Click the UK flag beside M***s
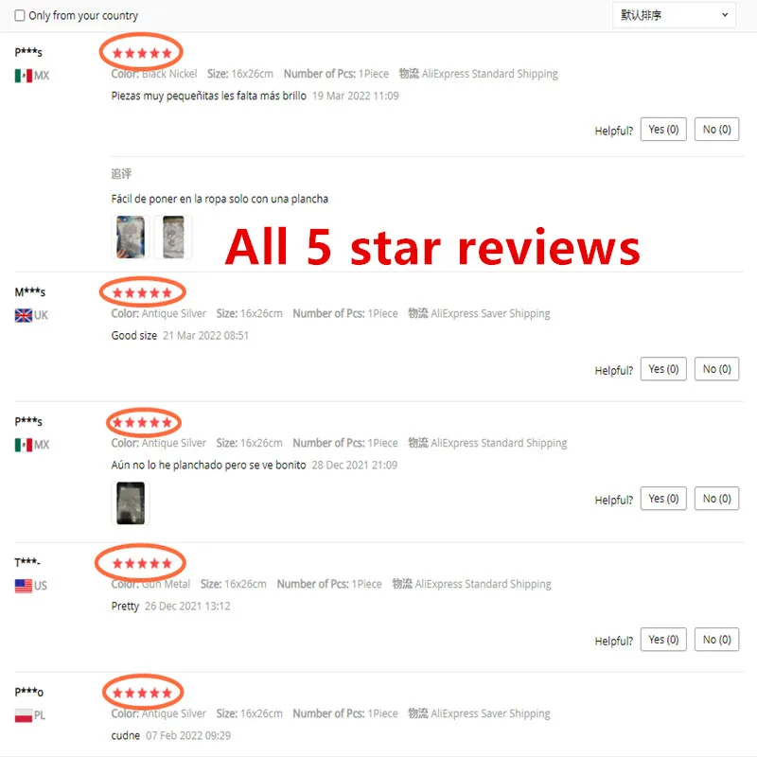757x757 pixels. tap(24, 315)
